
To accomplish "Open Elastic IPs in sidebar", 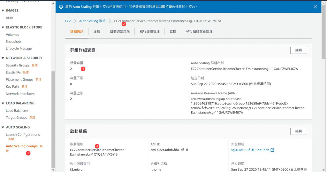I will tap(13, 72).
